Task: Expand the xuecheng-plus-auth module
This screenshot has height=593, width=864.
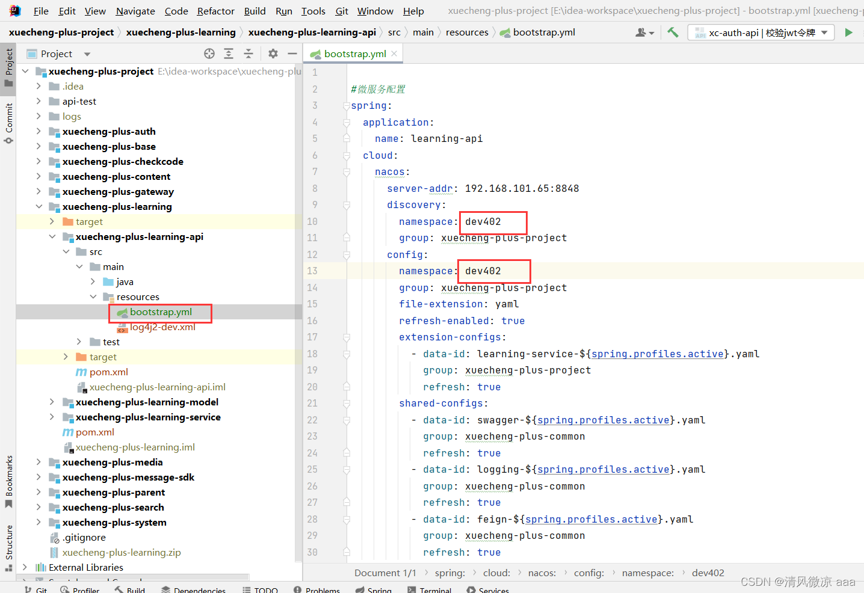Action: pos(39,131)
